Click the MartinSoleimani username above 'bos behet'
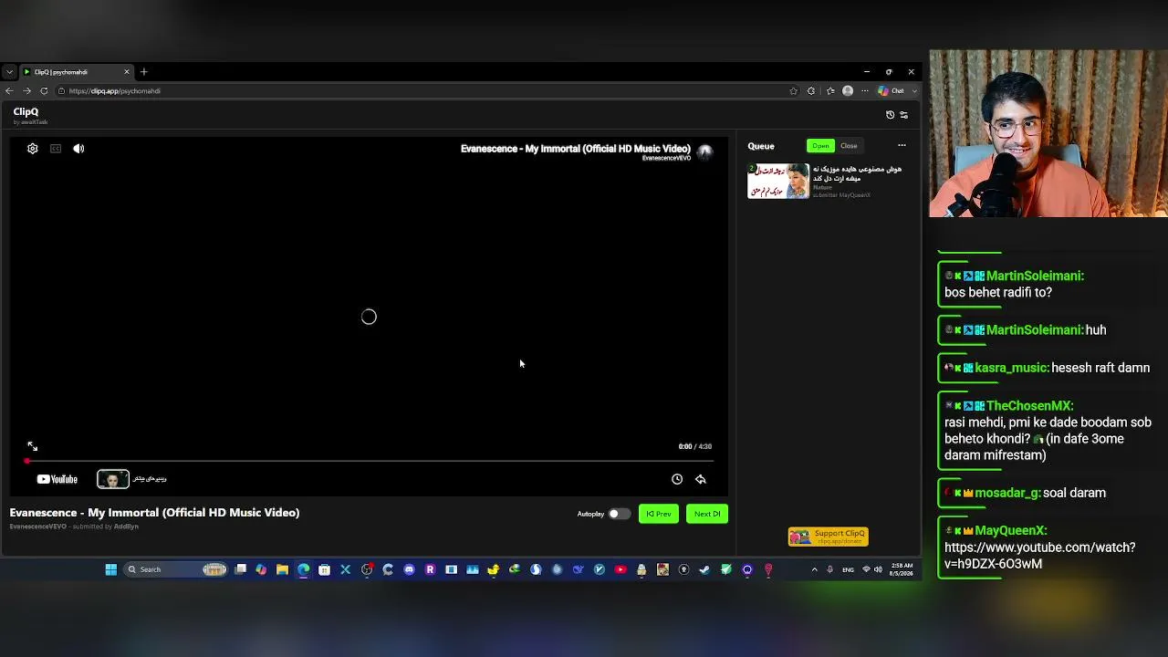Viewport: 1168px width, 657px height. click(x=1035, y=276)
